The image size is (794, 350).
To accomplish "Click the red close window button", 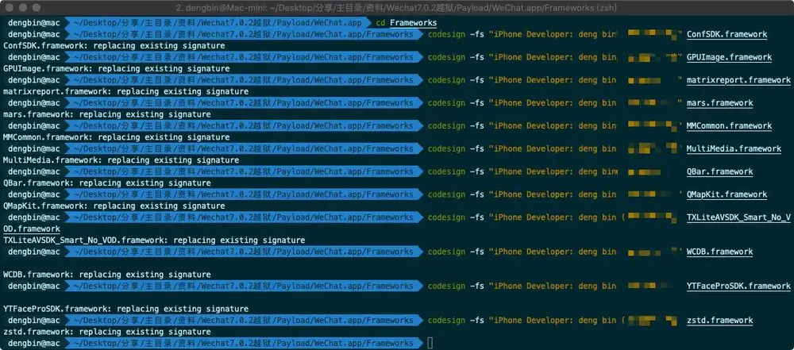I will [x=9, y=8].
